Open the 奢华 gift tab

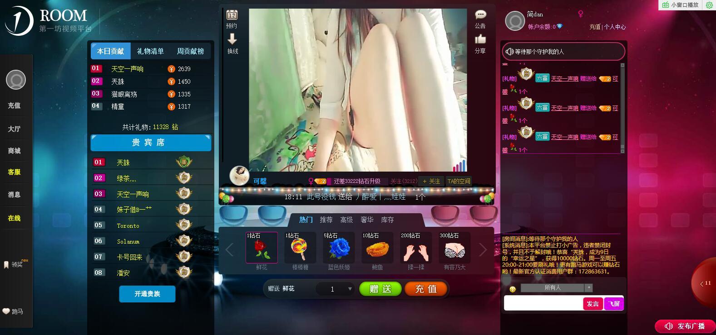pos(367,220)
